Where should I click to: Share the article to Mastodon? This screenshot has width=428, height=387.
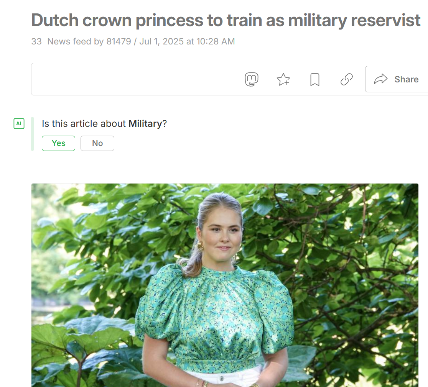pyautogui.click(x=252, y=79)
